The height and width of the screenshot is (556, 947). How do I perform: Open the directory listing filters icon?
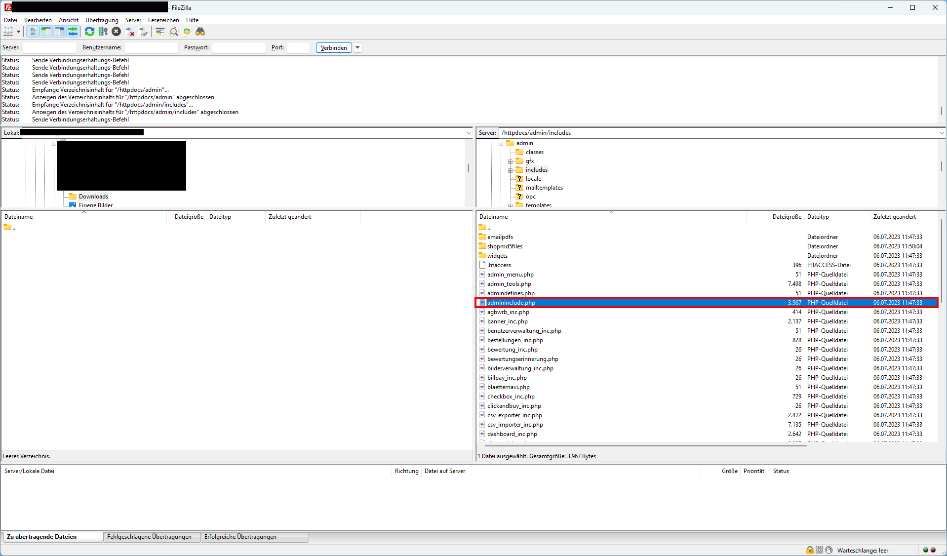(x=160, y=32)
